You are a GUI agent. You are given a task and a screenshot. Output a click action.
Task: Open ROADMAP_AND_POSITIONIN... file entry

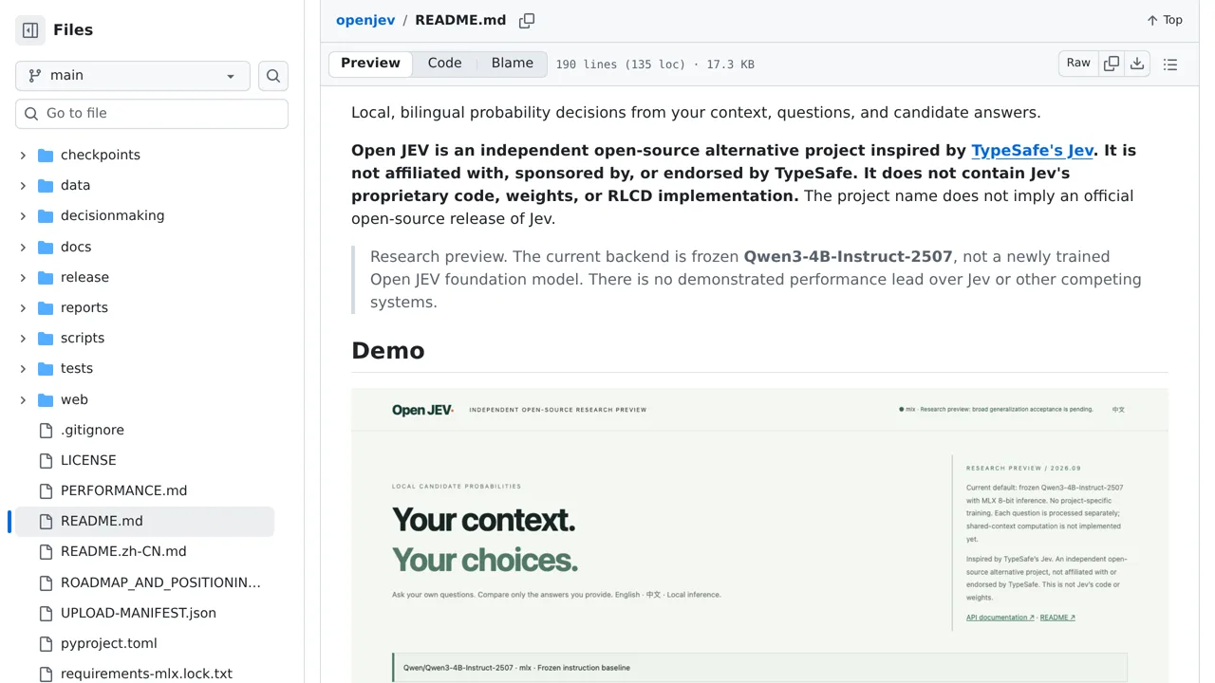(x=144, y=582)
